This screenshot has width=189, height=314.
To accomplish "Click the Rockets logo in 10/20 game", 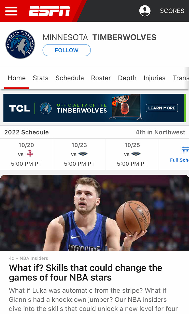I will click(30, 154).
